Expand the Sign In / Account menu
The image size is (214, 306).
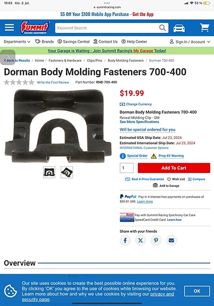point(190,42)
